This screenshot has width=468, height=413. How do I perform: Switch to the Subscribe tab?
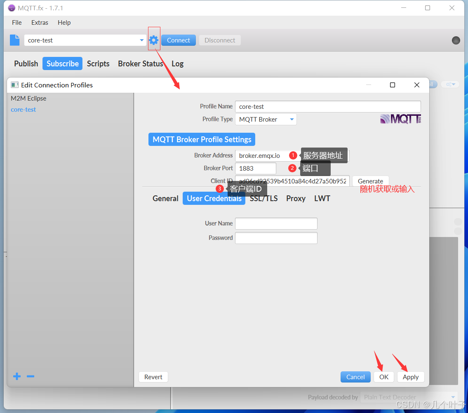(62, 63)
